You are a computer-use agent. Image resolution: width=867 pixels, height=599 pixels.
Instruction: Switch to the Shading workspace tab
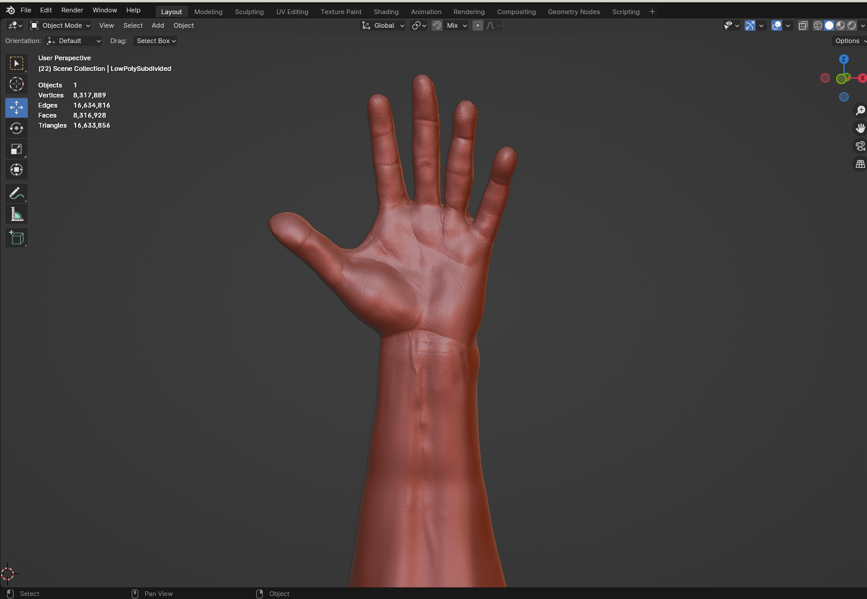point(386,12)
